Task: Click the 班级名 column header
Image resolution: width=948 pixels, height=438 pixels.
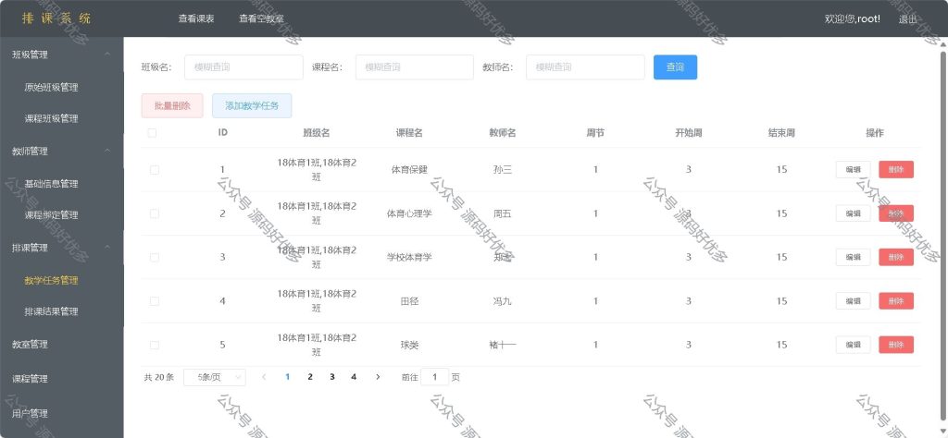Action: [317, 133]
